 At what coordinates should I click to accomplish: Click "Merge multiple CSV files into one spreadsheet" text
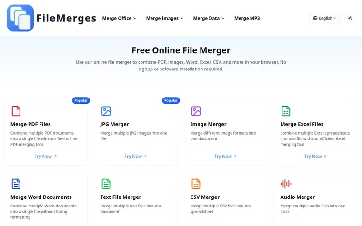click(x=221, y=209)
